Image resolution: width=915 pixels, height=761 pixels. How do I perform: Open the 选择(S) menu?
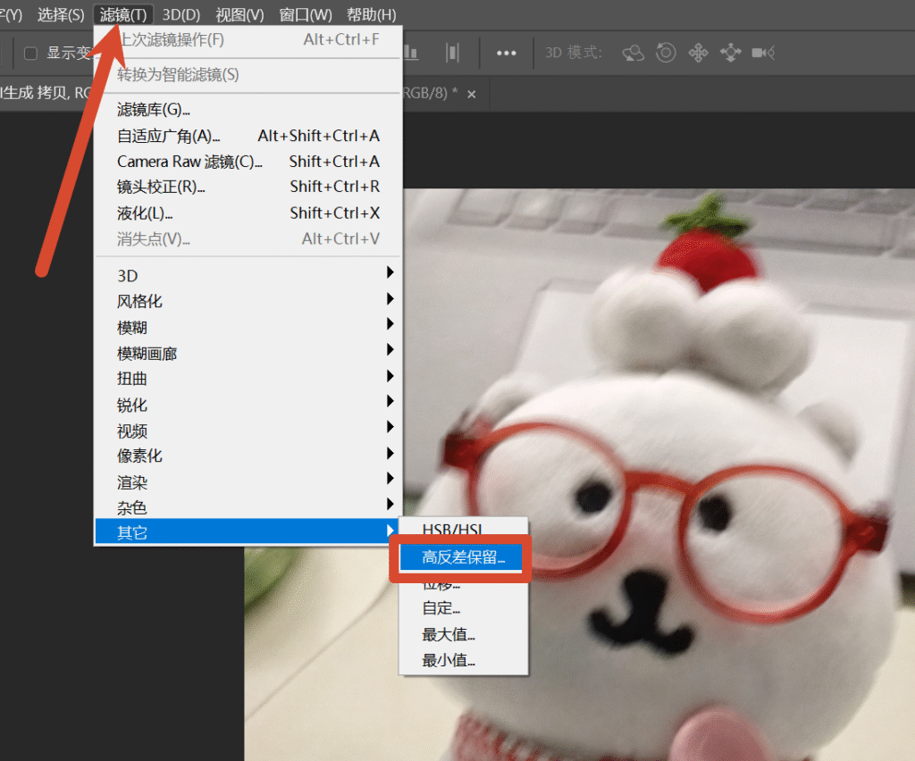tap(61, 14)
